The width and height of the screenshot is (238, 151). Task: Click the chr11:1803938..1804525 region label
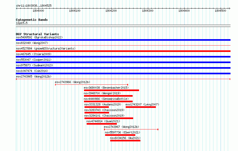click(34, 6)
